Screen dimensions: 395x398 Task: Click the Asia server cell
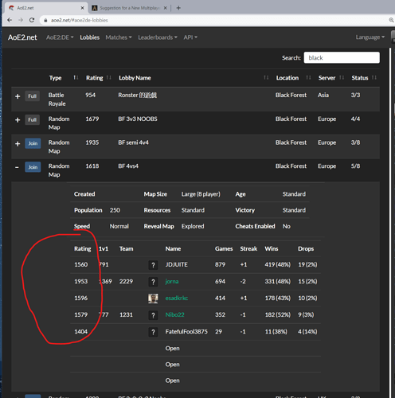[x=323, y=95]
